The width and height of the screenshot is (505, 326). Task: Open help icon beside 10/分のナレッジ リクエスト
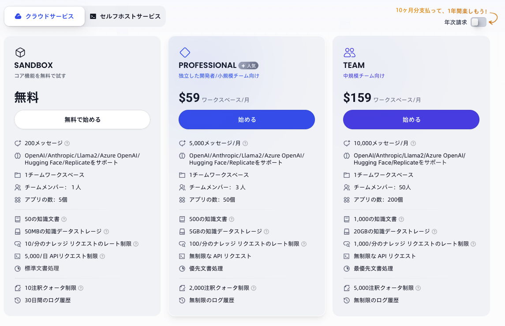pyautogui.click(x=136, y=244)
